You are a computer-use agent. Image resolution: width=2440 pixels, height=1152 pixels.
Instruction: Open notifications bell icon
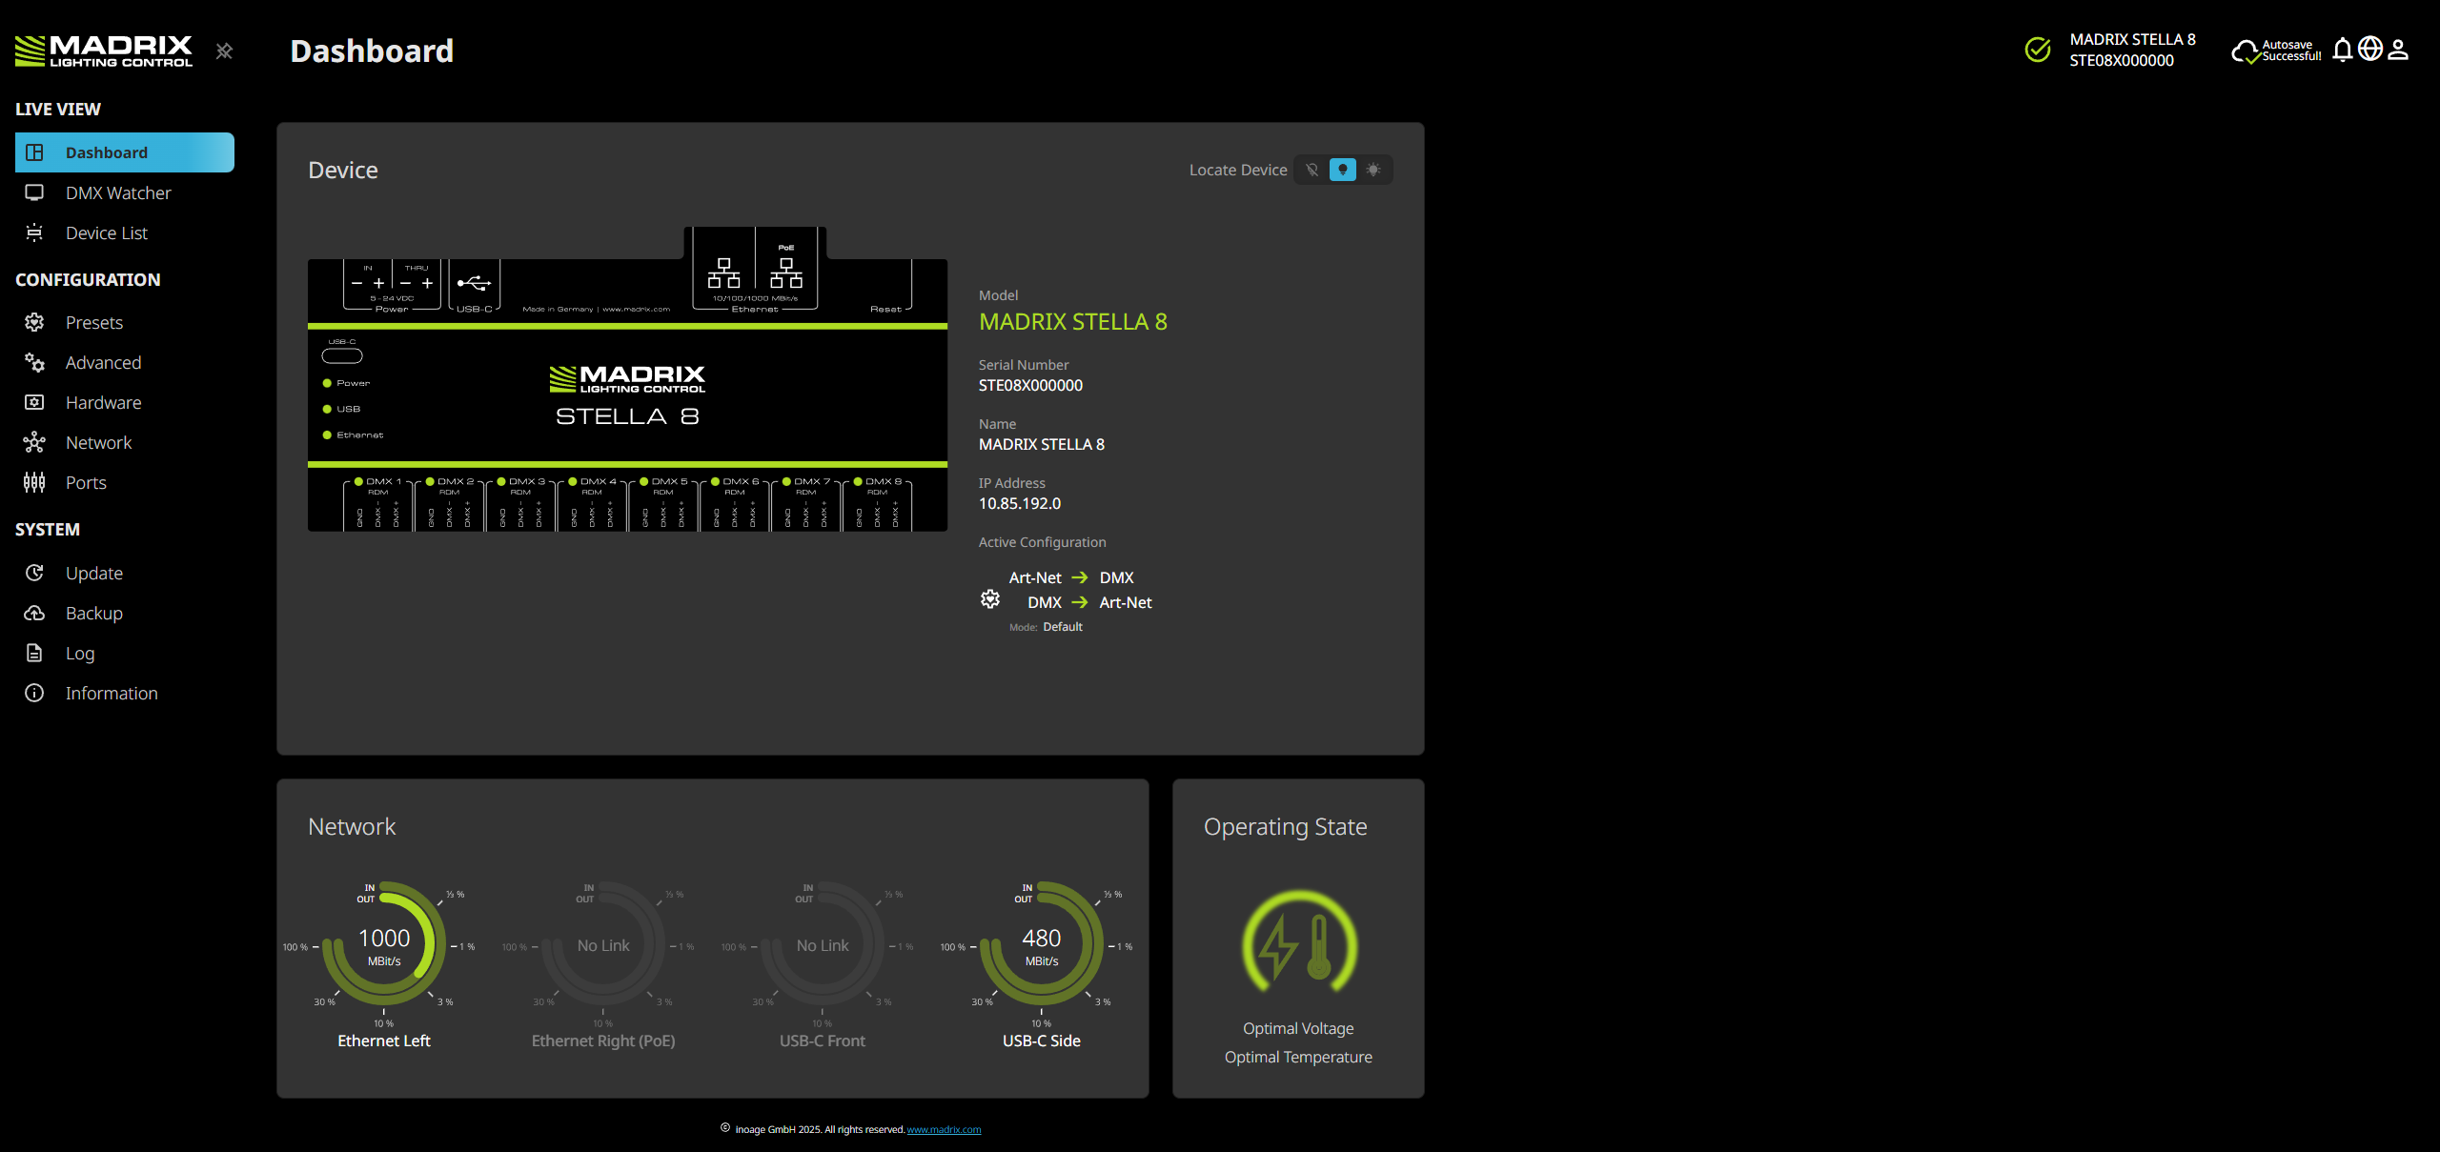click(x=2343, y=50)
